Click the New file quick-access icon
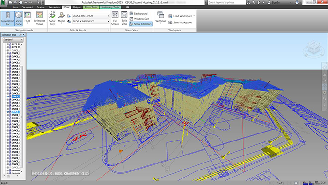 point(10,2)
